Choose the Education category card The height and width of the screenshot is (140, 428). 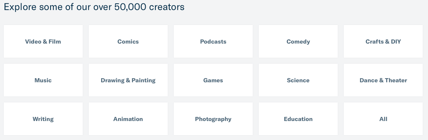298,119
